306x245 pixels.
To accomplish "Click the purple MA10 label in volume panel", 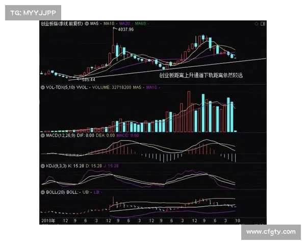I will (153, 87).
